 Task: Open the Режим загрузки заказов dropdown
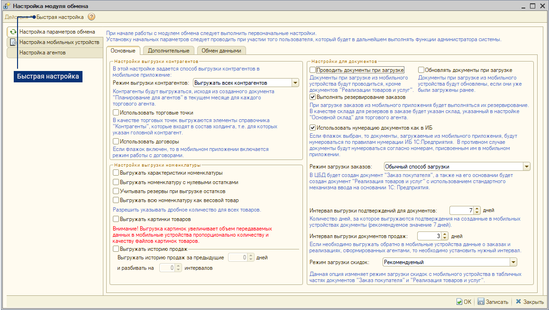pyautogui.click(x=527, y=167)
